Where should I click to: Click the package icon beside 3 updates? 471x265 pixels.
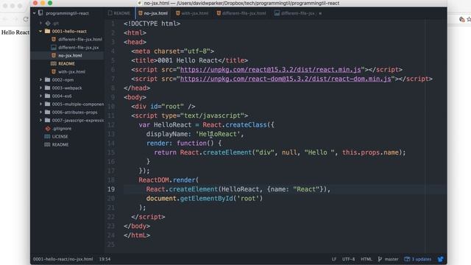(407, 258)
